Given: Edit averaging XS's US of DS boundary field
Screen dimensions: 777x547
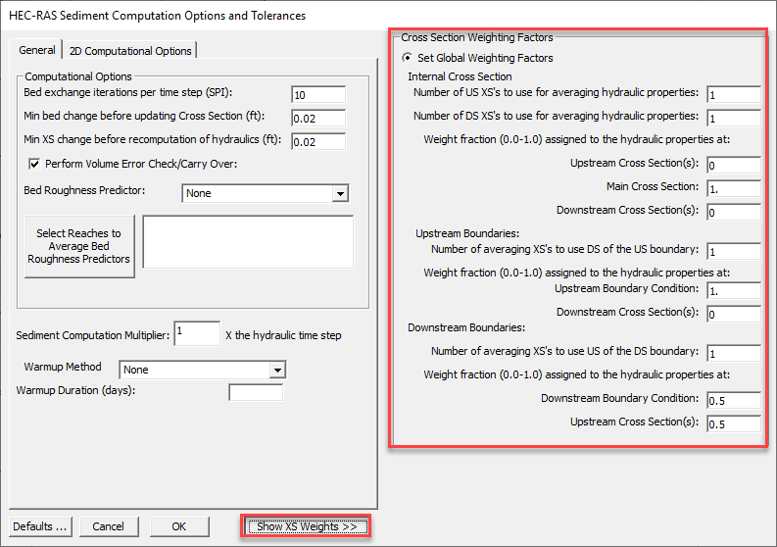Looking at the screenshot, I should pyautogui.click(x=734, y=353).
